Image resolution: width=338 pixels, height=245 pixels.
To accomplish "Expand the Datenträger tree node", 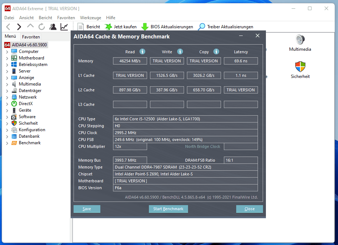I will 7,91.
